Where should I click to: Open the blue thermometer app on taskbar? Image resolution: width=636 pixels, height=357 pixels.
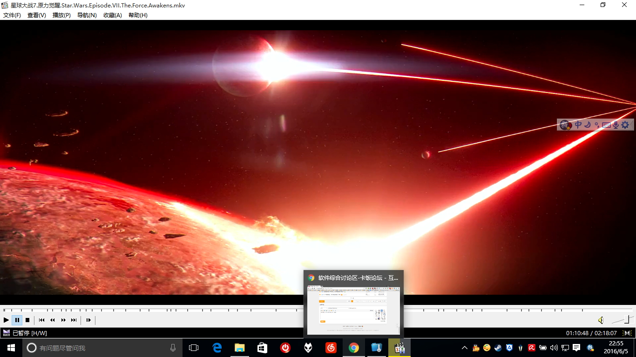tap(376, 348)
